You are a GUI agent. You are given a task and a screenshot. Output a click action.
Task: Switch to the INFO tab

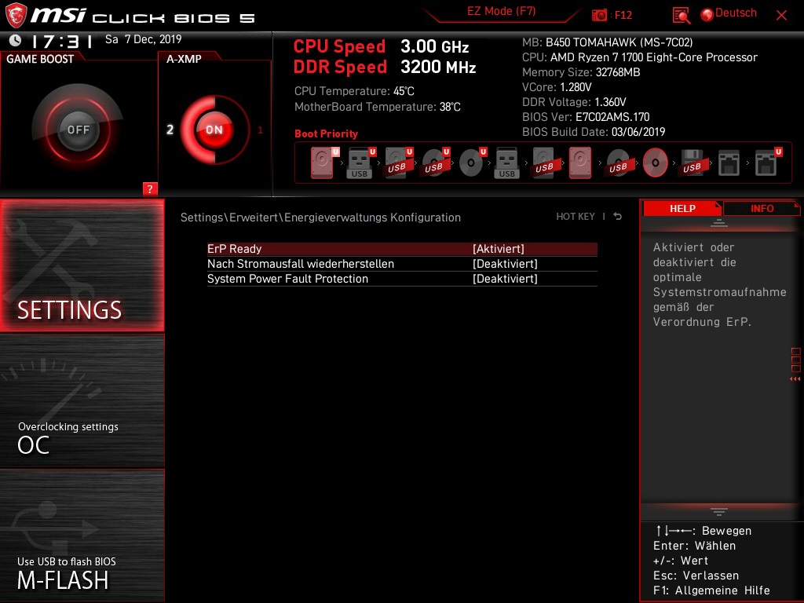click(x=762, y=209)
